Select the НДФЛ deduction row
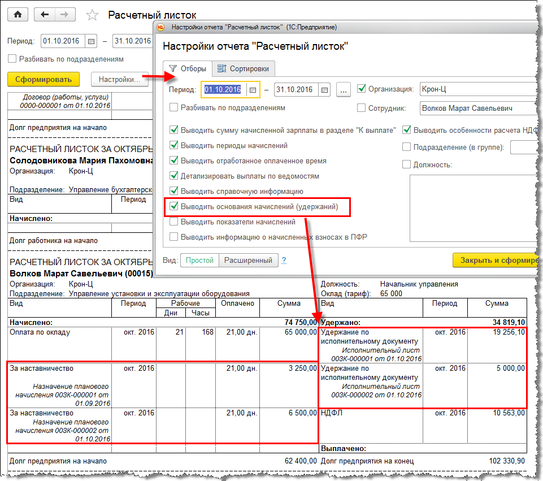This screenshot has height=481, width=543. 422,426
